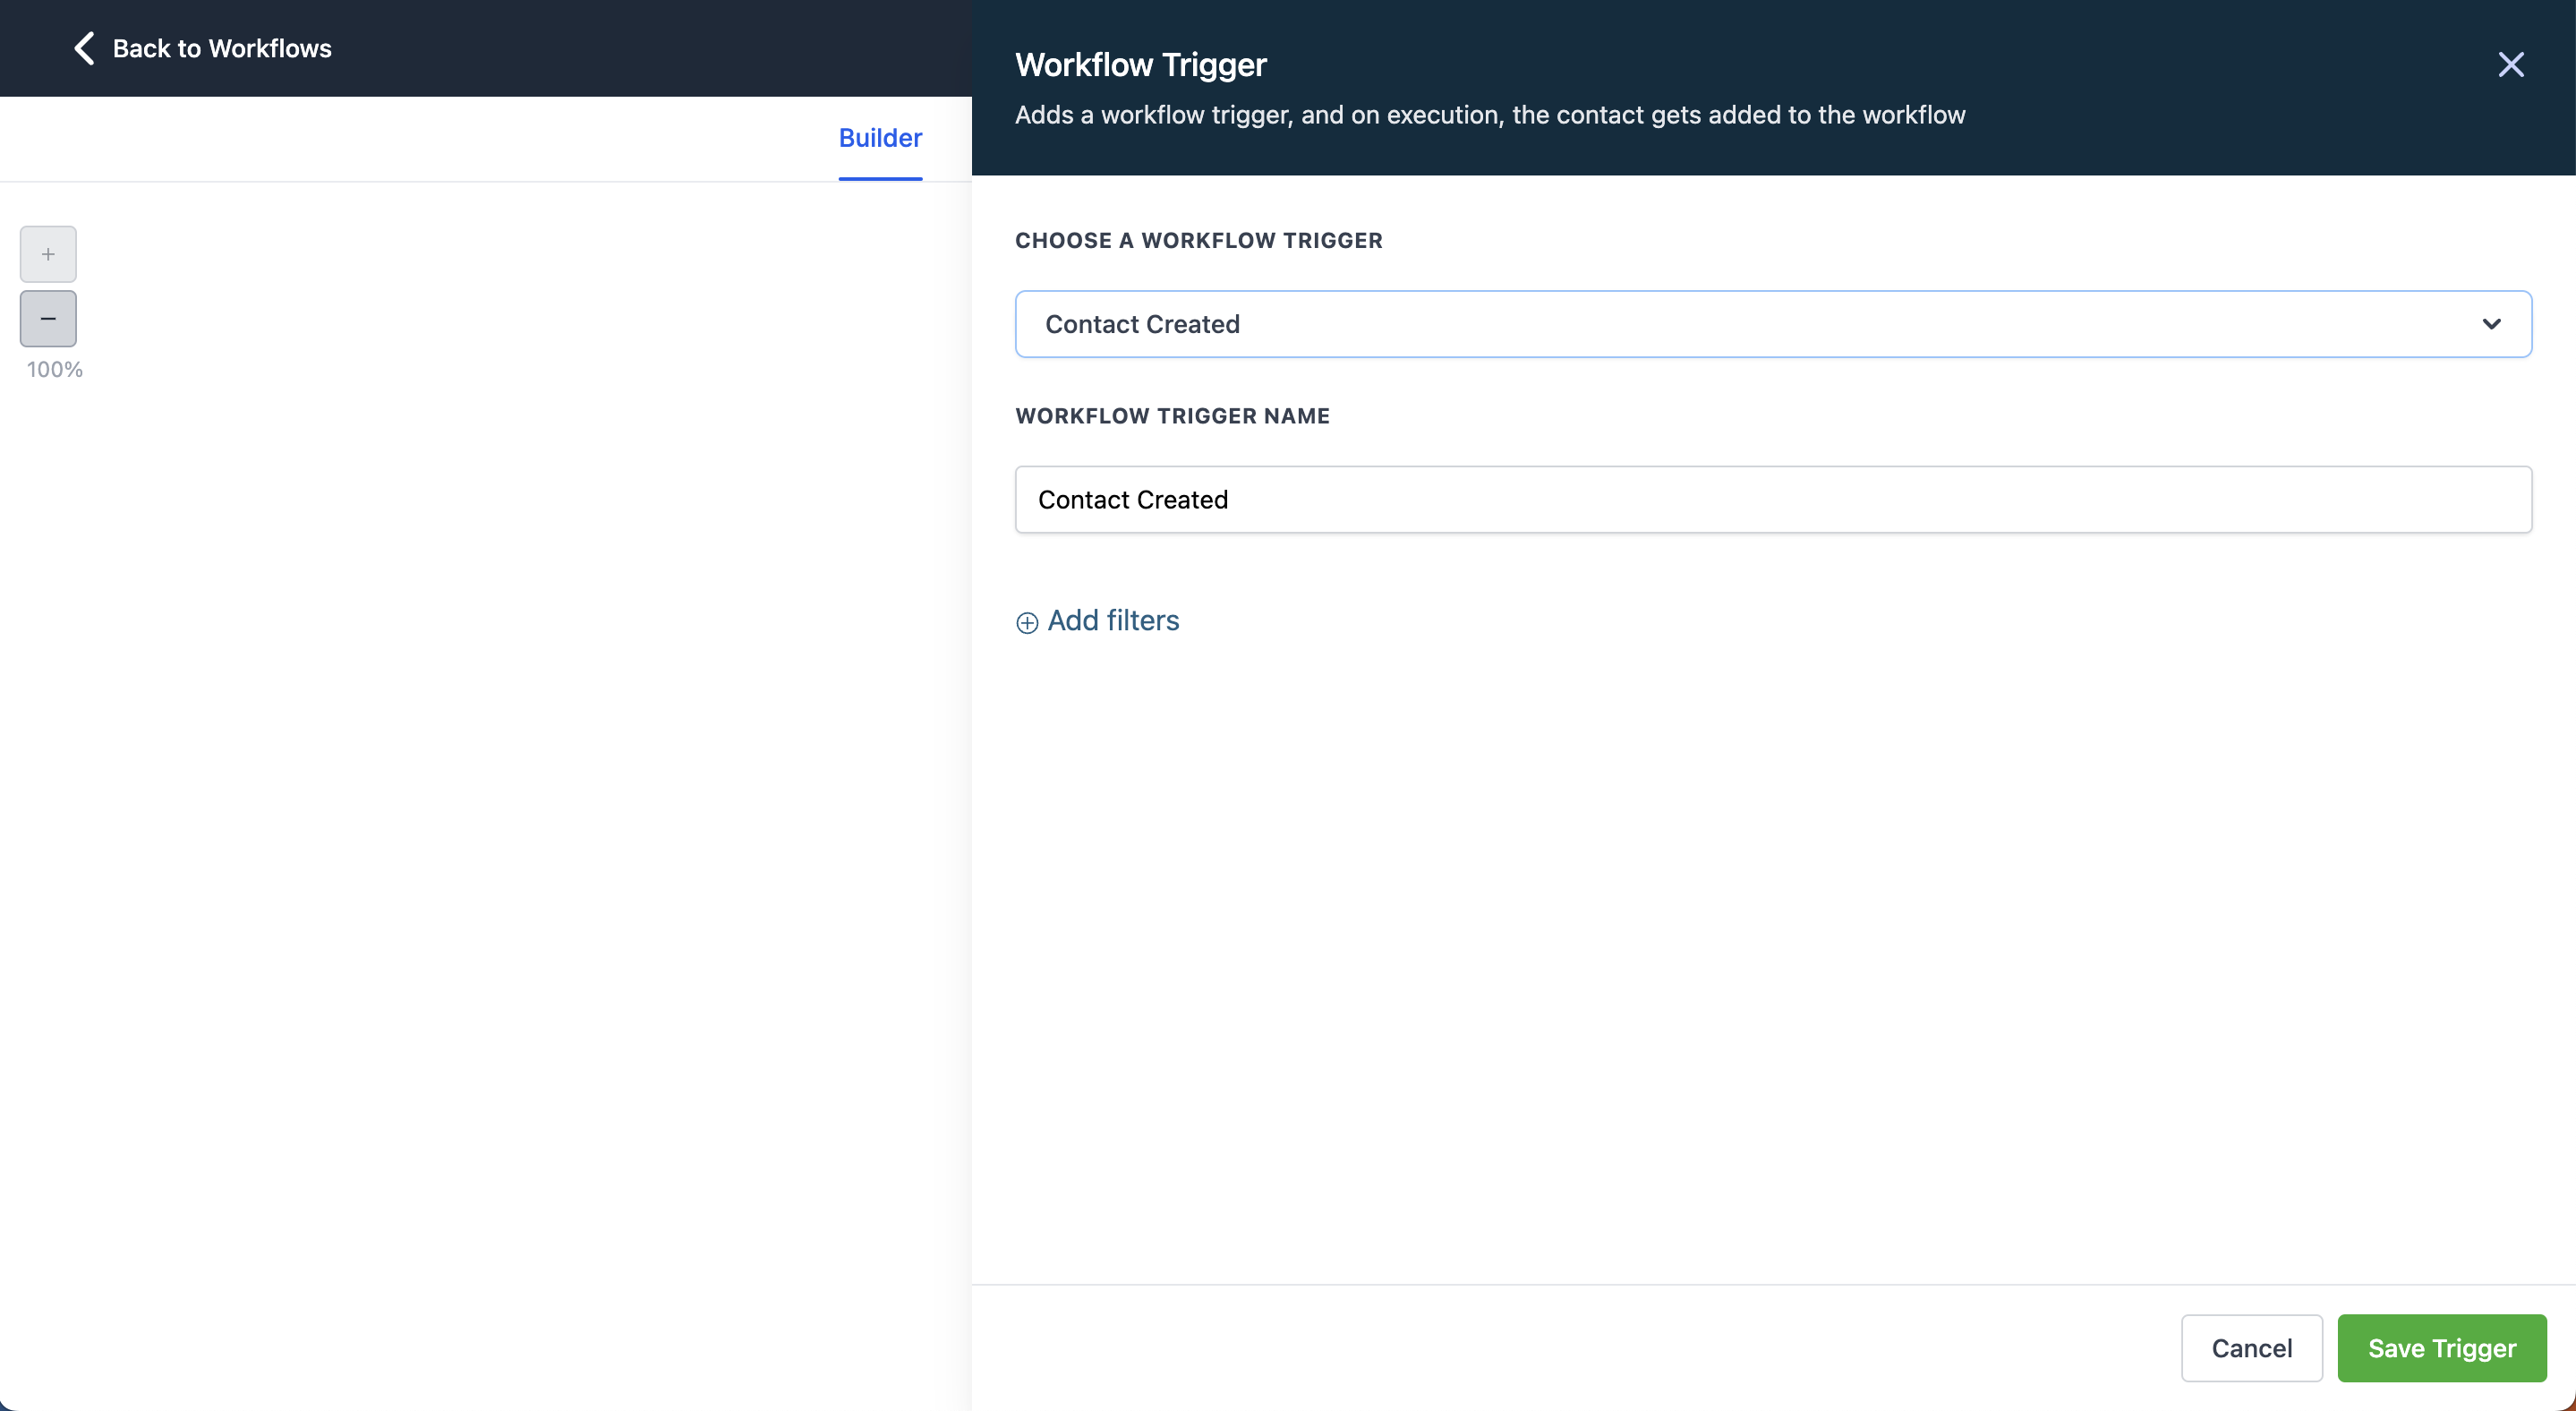
Task: Click the Workflow Trigger Name label
Action: [x=1172, y=416]
